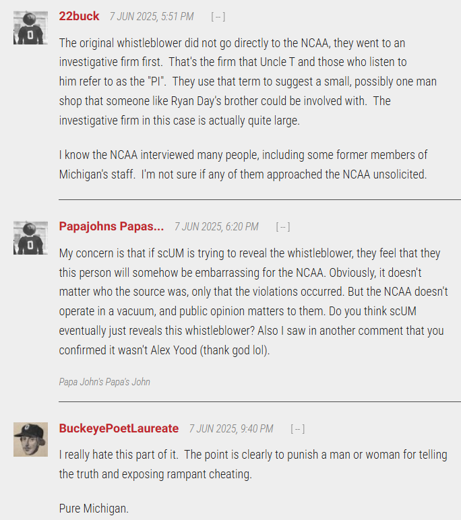Click the divider above BuckeyePoetLaureate's comment
This screenshot has width=461, height=520.
pos(259,401)
